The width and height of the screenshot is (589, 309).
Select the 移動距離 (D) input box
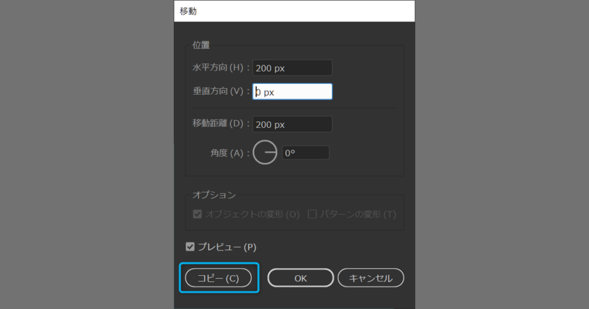(x=292, y=125)
